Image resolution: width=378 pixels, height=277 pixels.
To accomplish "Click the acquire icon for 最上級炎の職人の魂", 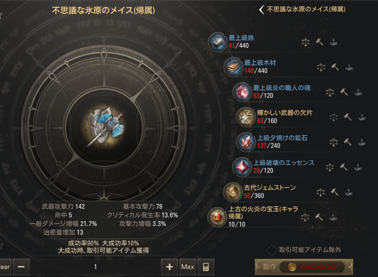I will 358,92.
